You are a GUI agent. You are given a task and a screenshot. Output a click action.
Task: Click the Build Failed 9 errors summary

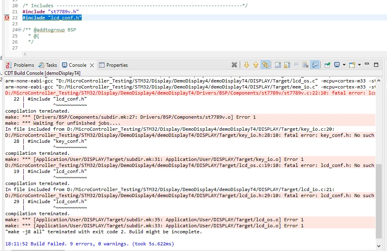point(90,244)
